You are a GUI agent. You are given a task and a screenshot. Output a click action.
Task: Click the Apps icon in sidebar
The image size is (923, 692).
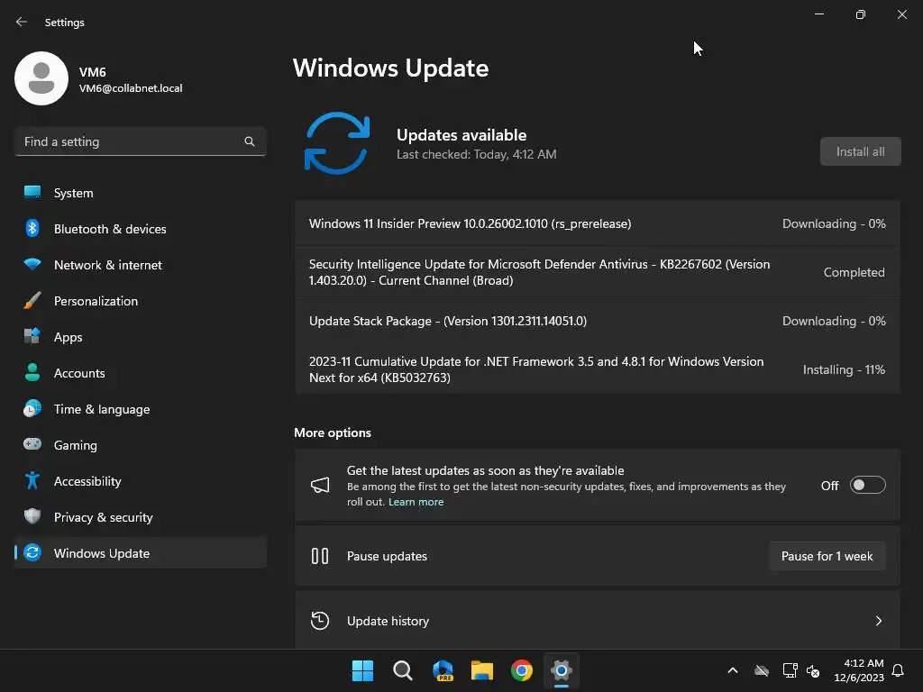[32, 337]
